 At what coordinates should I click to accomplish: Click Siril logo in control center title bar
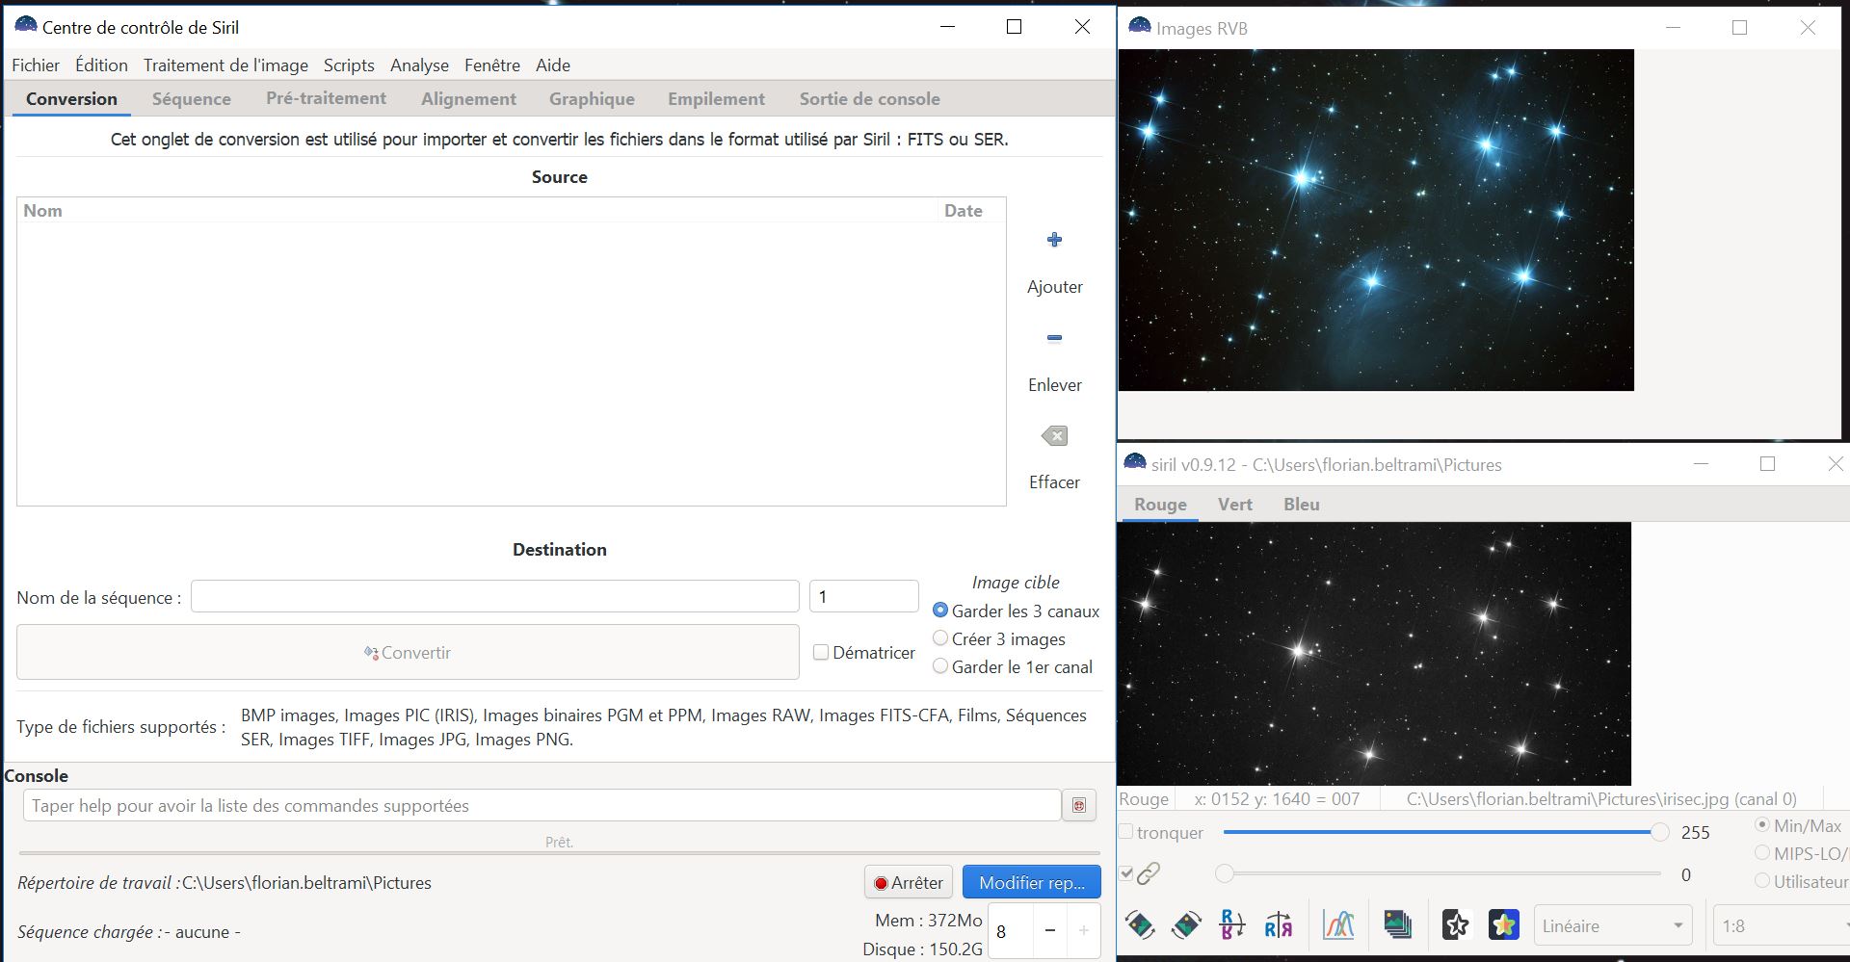point(26,25)
